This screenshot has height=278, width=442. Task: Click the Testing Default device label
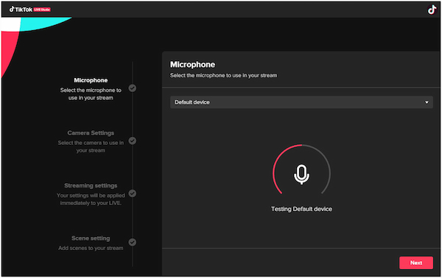pyautogui.click(x=301, y=209)
